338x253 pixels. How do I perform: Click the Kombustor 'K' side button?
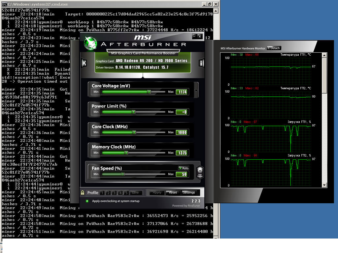pyautogui.click(x=84, y=63)
